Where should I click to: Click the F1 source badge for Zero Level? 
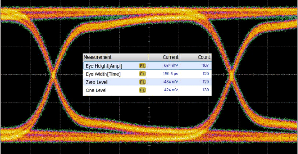142,82
